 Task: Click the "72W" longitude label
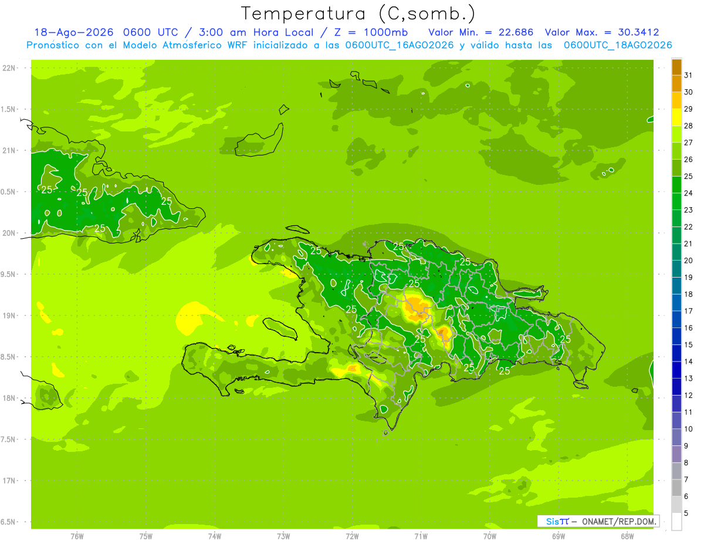coord(352,536)
